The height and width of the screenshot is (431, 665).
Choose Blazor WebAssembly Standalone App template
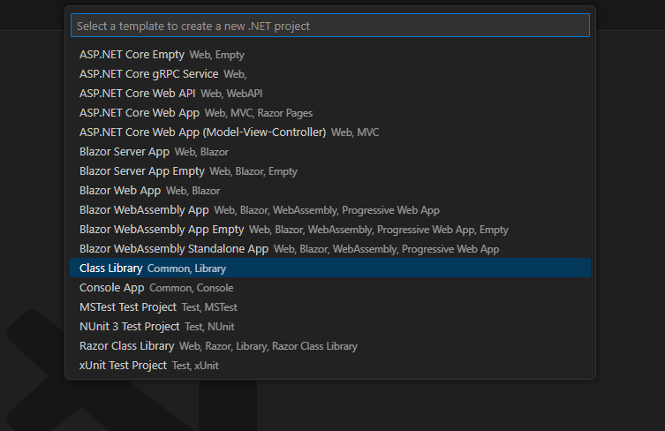pyautogui.click(x=330, y=248)
